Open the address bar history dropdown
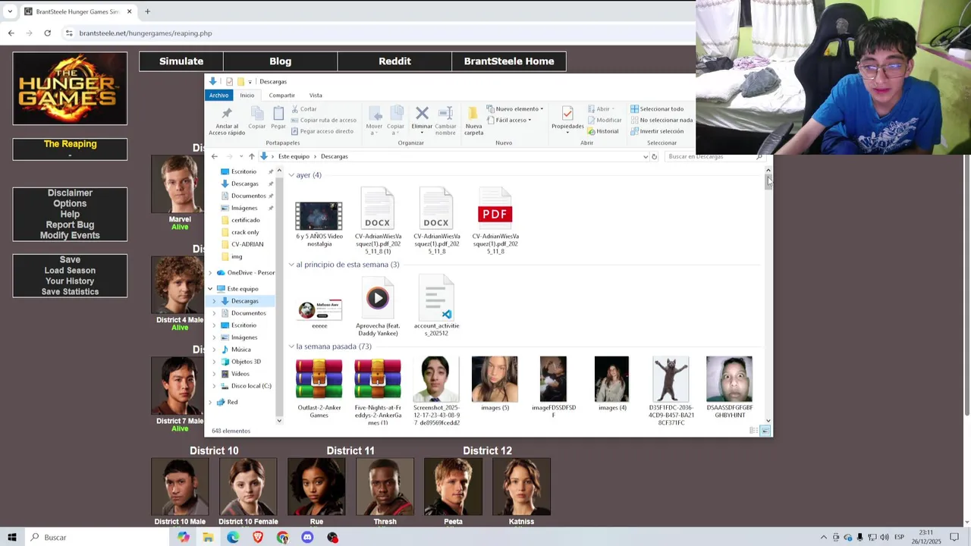This screenshot has height=546, width=971. click(646, 157)
